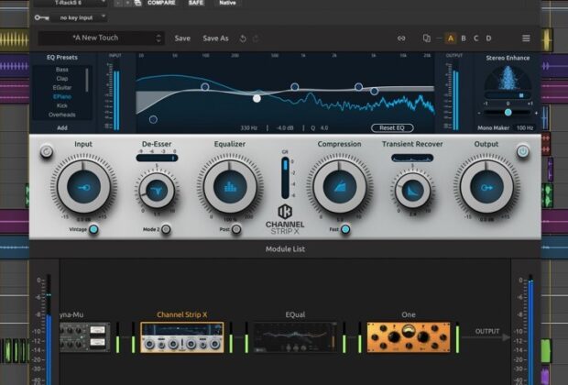Click the chain link icon in preset bar
This screenshot has width=568, height=385.
pos(401,38)
